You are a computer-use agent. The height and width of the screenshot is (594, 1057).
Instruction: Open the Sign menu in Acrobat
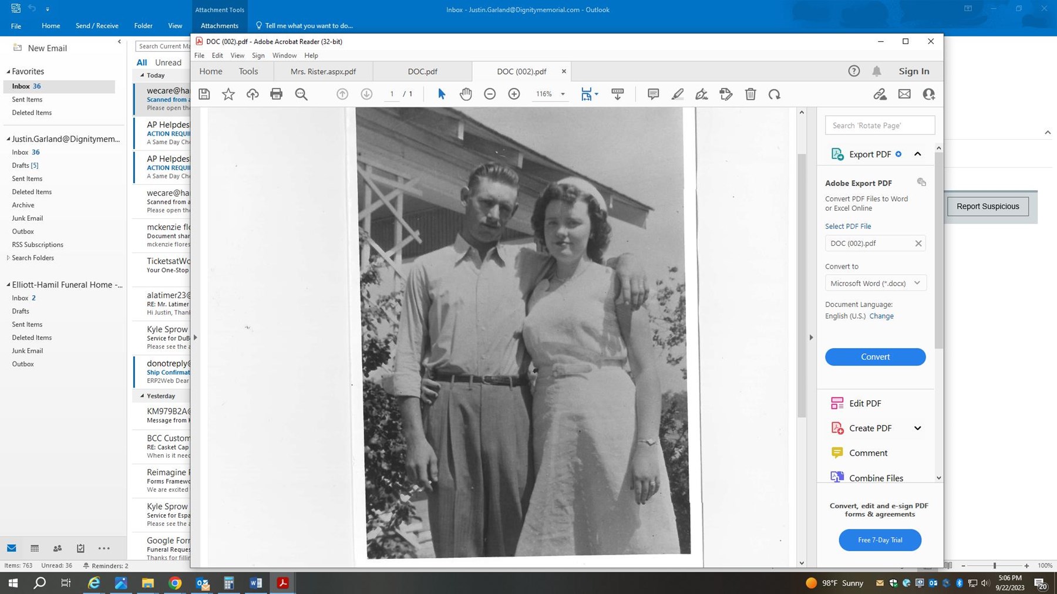(258, 55)
